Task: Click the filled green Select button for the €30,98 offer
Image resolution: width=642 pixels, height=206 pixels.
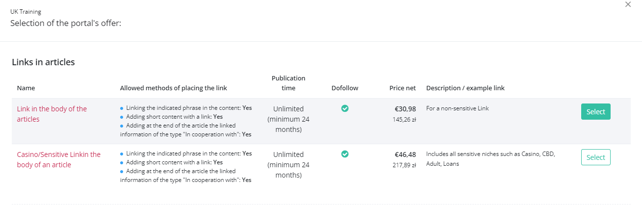Action: pos(596,112)
